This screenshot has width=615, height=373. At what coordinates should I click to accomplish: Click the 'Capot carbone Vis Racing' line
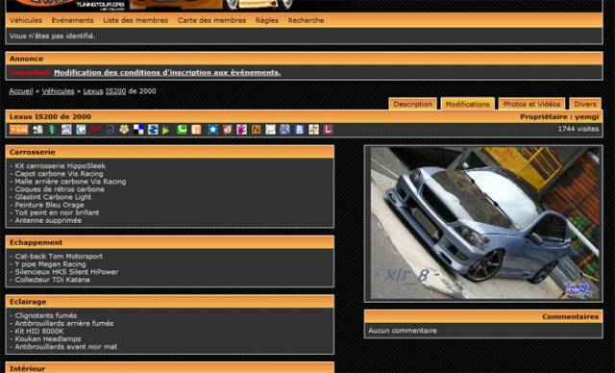pos(57,174)
